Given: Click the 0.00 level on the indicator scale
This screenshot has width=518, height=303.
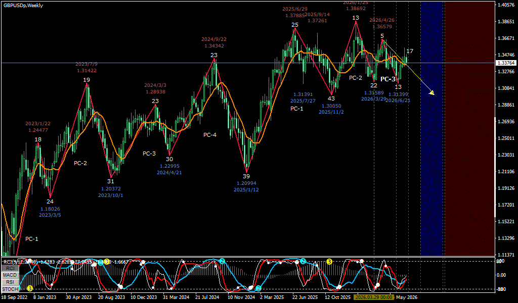Looking at the screenshot, I should tap(501, 275).
